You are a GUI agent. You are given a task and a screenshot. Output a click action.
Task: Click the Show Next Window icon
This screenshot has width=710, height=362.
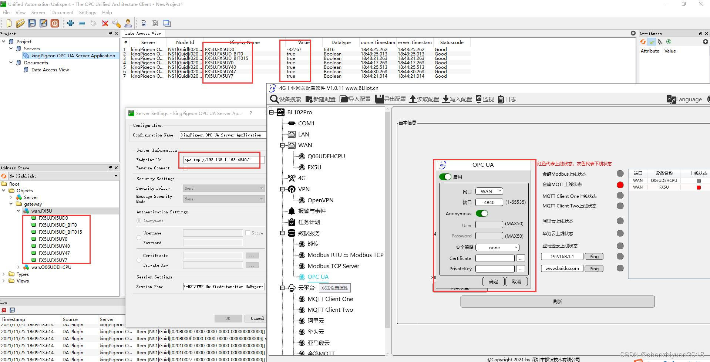(x=167, y=23)
